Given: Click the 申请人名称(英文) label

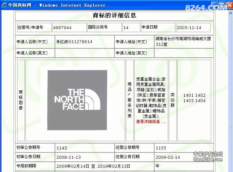Looking at the screenshot, I should click(32, 53).
